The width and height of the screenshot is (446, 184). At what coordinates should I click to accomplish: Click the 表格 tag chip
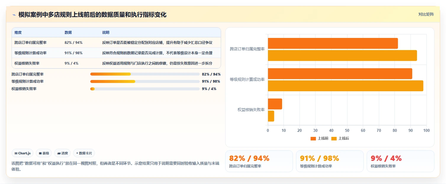(x=44, y=153)
